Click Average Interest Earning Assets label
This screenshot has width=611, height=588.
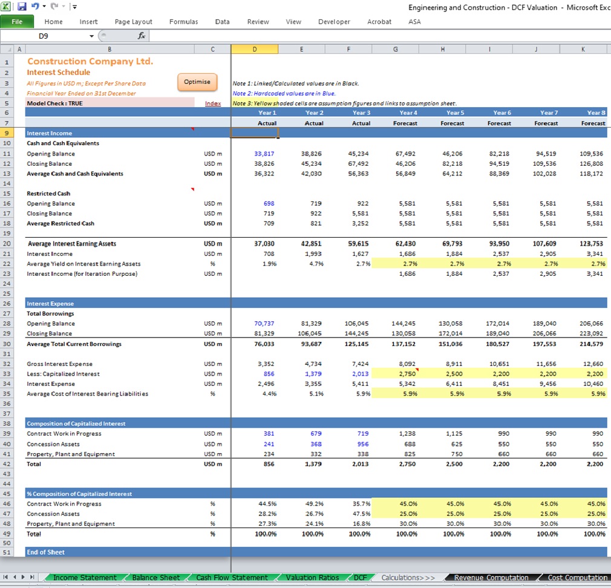coord(72,244)
